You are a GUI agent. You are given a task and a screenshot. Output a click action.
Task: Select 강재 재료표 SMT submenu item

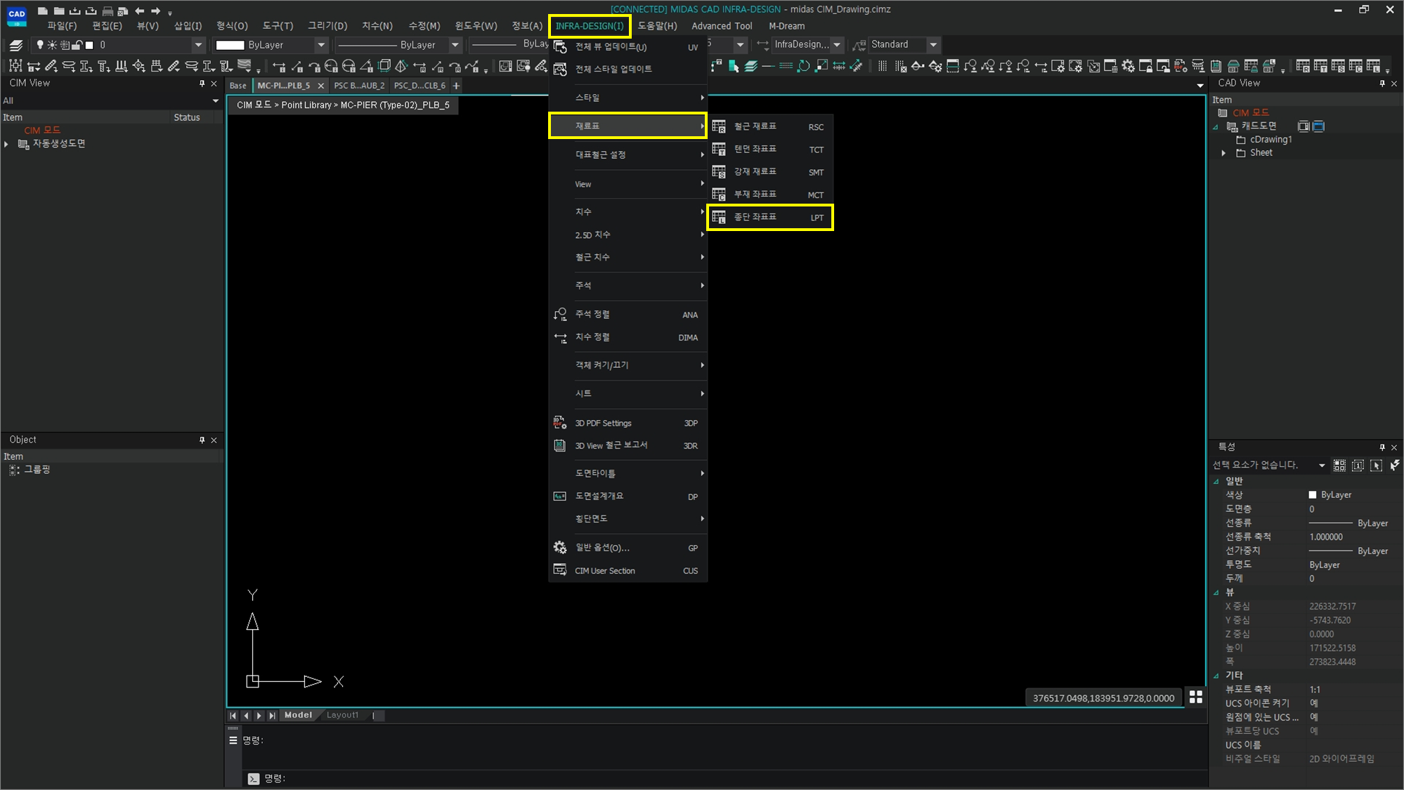click(770, 171)
